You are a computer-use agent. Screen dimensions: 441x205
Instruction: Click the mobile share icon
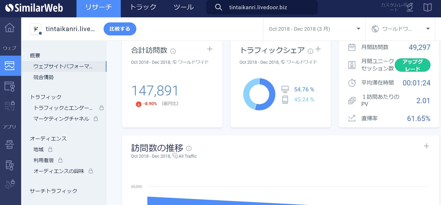pyautogui.click(x=285, y=100)
